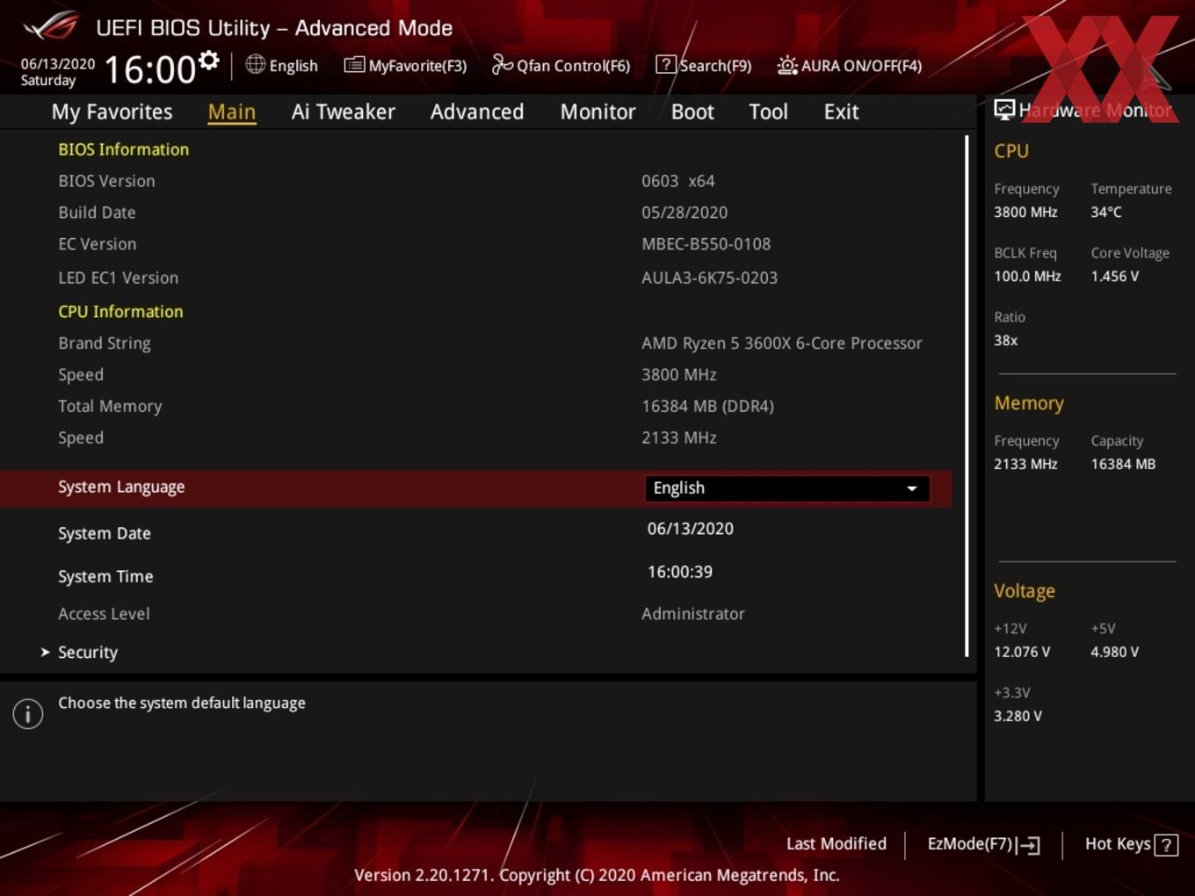This screenshot has width=1195, height=896.
Task: Click BCLK Freq 100.0 MHz reading
Action: point(1027,276)
